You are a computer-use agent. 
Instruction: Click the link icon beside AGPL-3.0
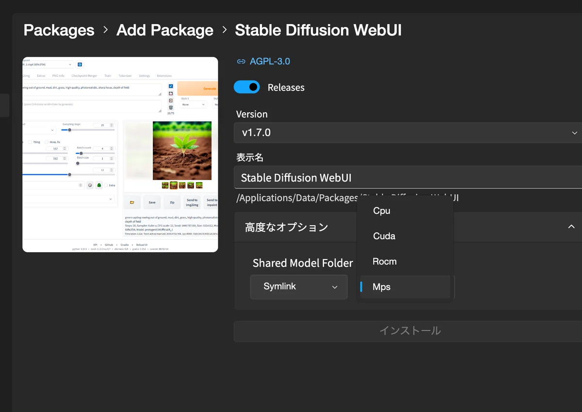point(241,61)
